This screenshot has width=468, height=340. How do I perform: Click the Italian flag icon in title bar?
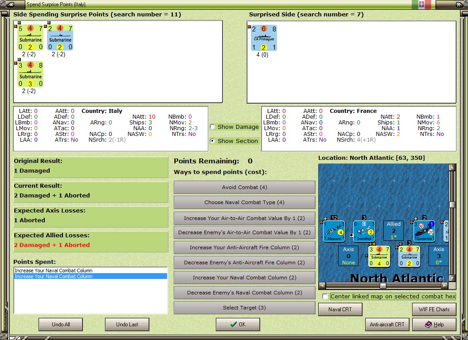click(x=421, y=4)
